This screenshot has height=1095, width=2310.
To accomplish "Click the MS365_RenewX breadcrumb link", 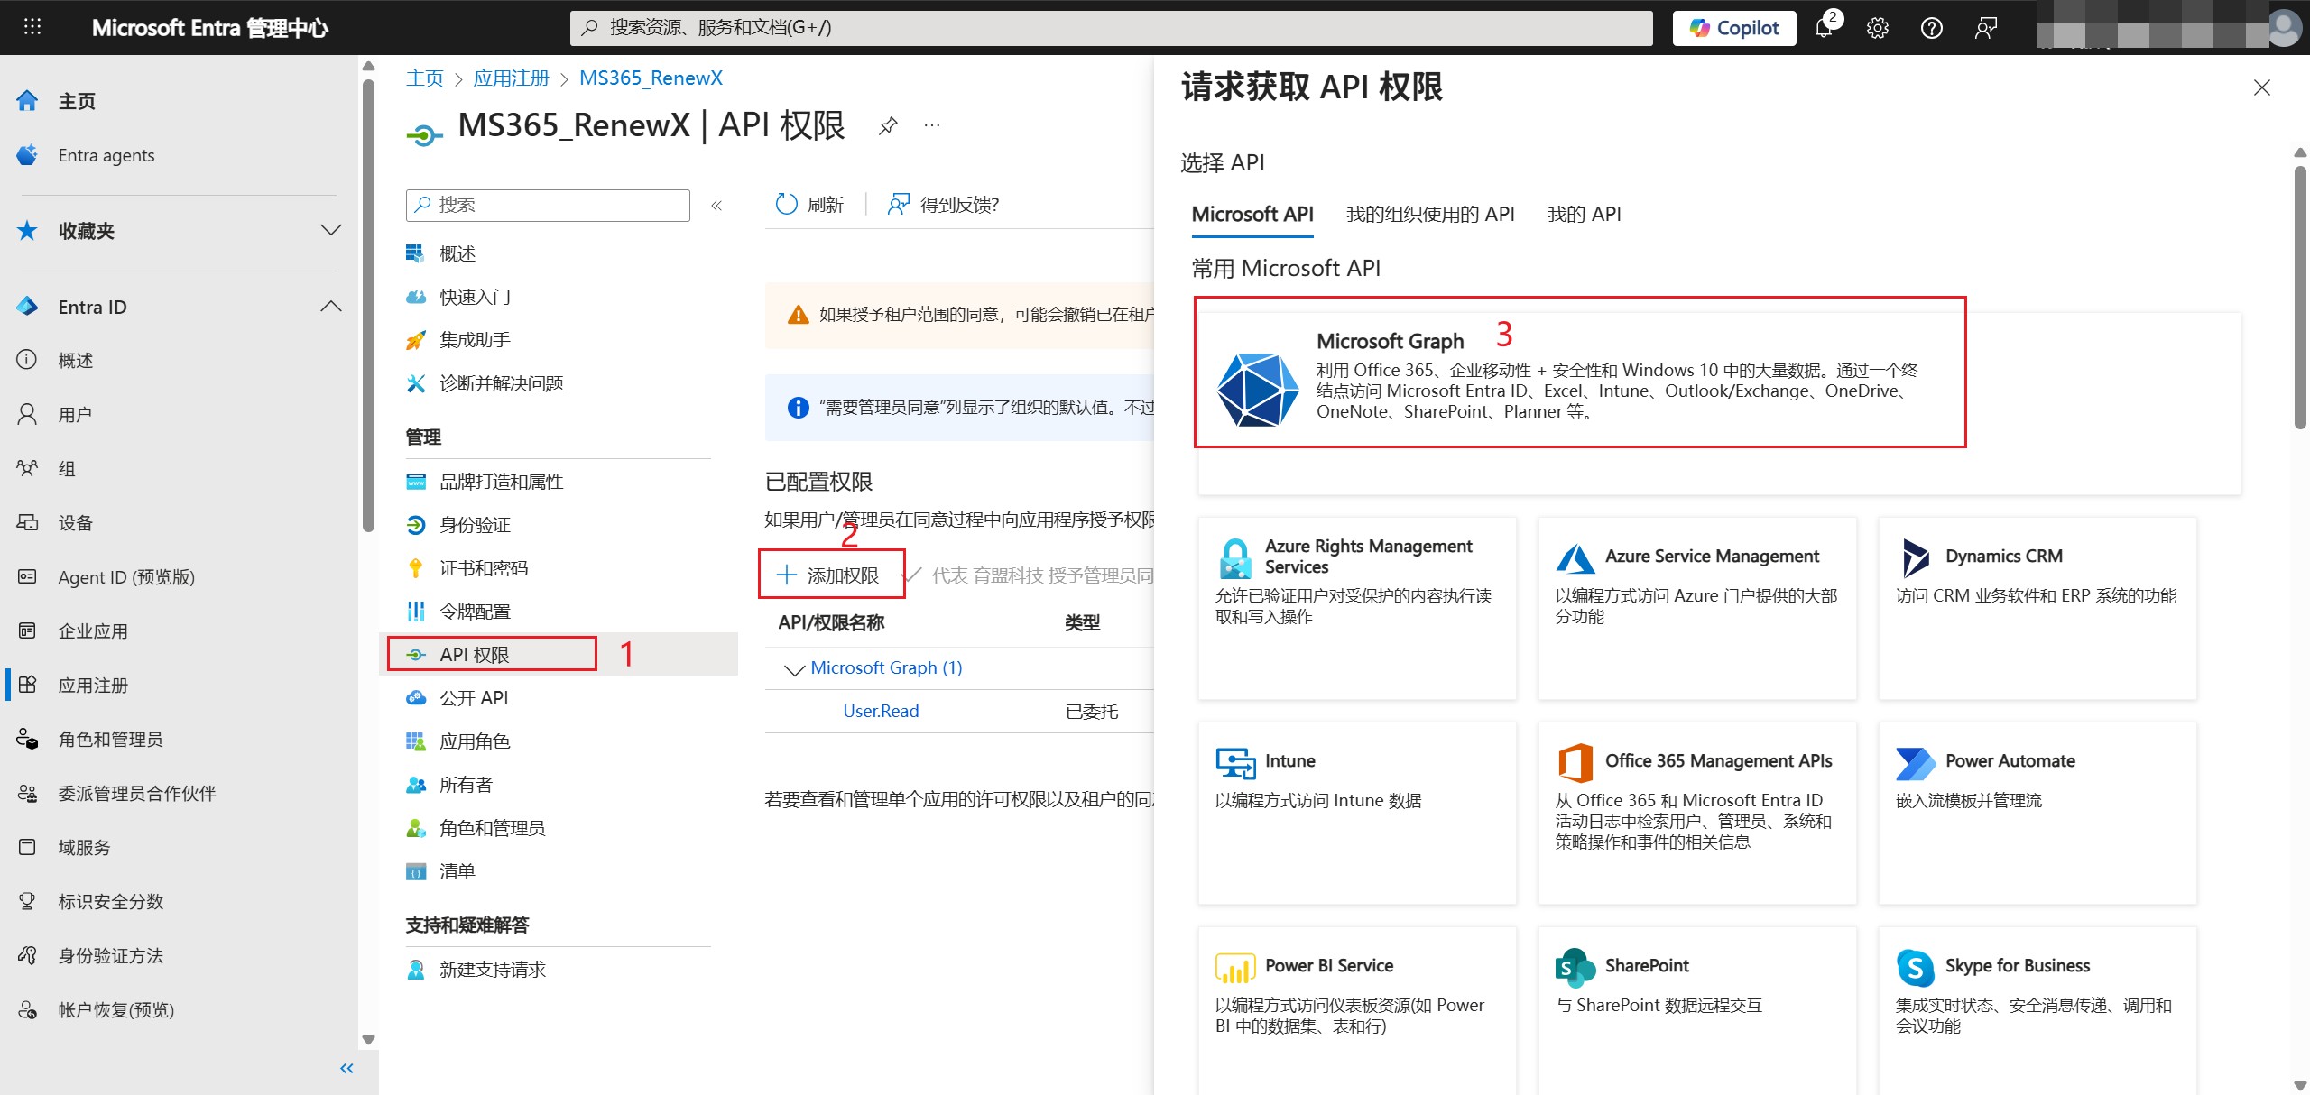I will (x=651, y=78).
